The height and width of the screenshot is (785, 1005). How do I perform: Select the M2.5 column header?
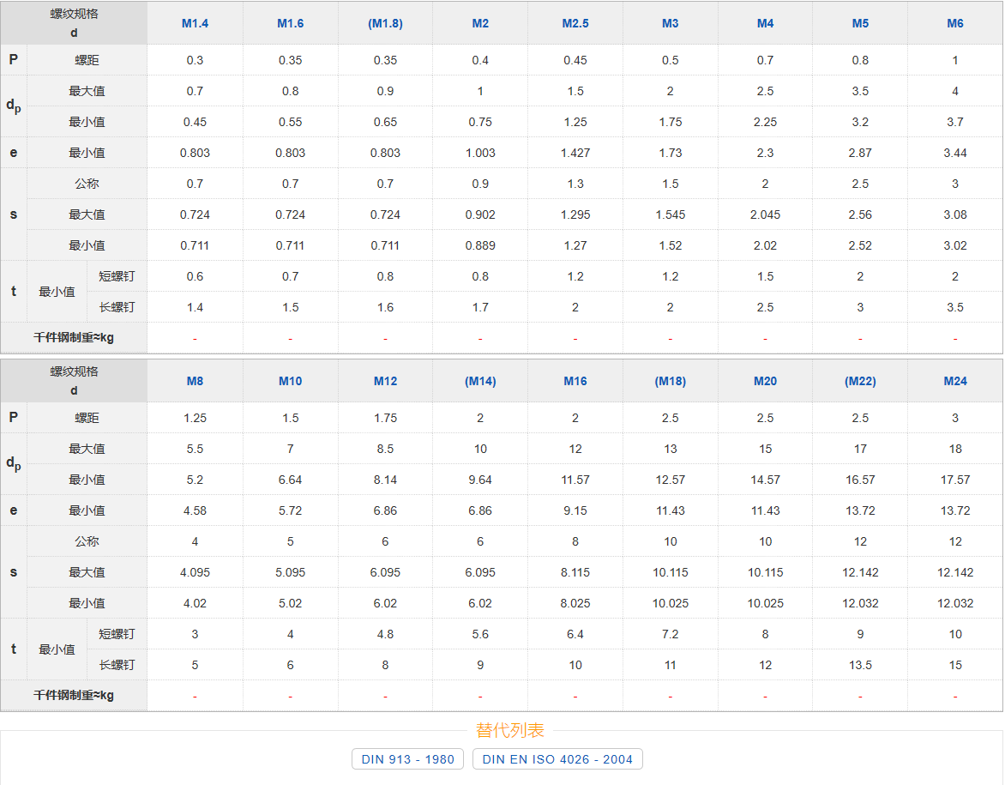pos(575,23)
